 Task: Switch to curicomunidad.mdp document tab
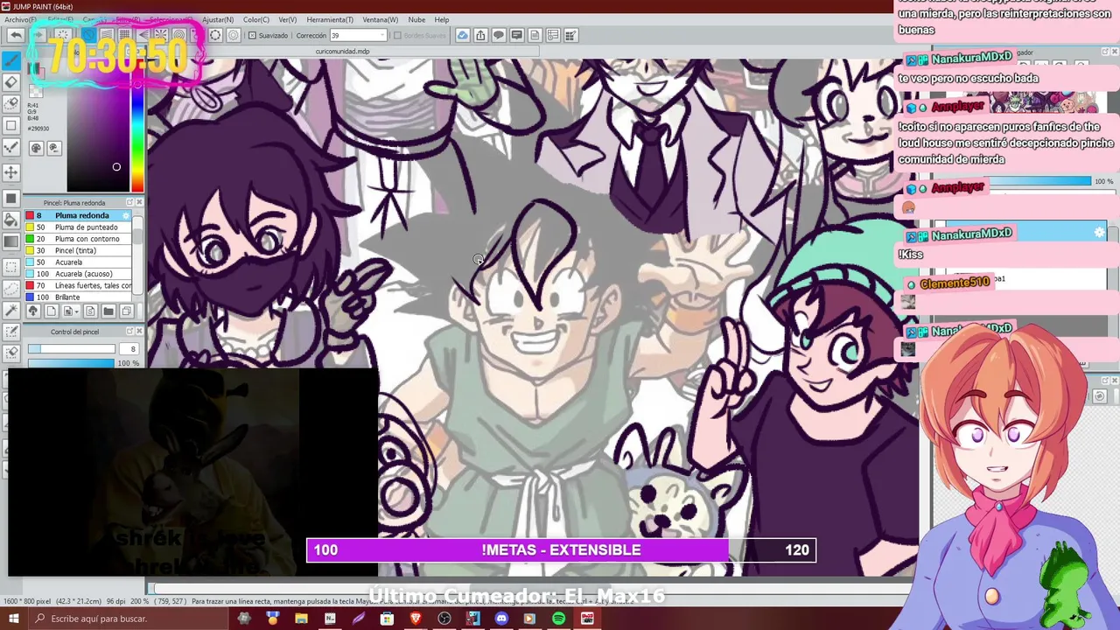click(342, 52)
